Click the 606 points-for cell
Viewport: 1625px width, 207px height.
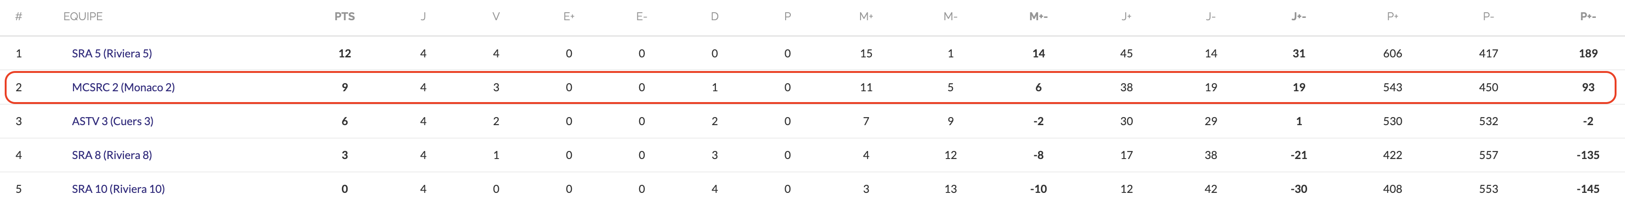point(1392,54)
